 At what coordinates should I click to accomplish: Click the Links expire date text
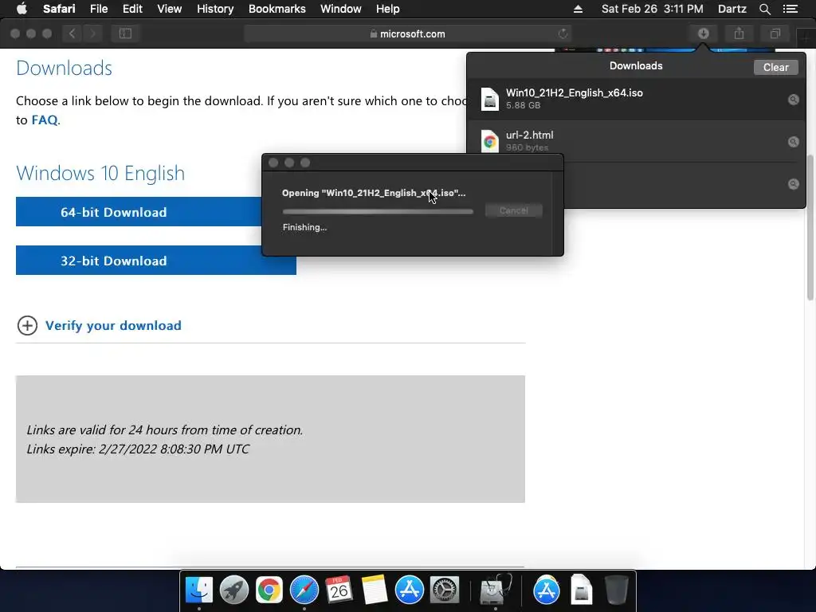coord(138,449)
